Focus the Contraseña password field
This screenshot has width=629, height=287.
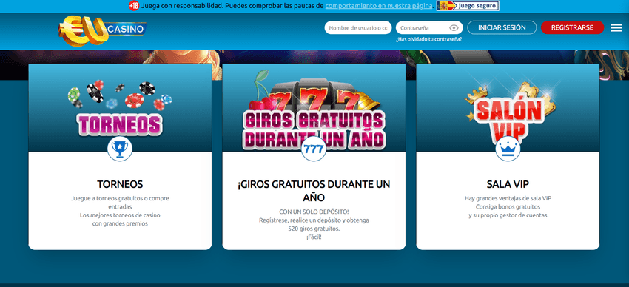pyautogui.click(x=429, y=27)
